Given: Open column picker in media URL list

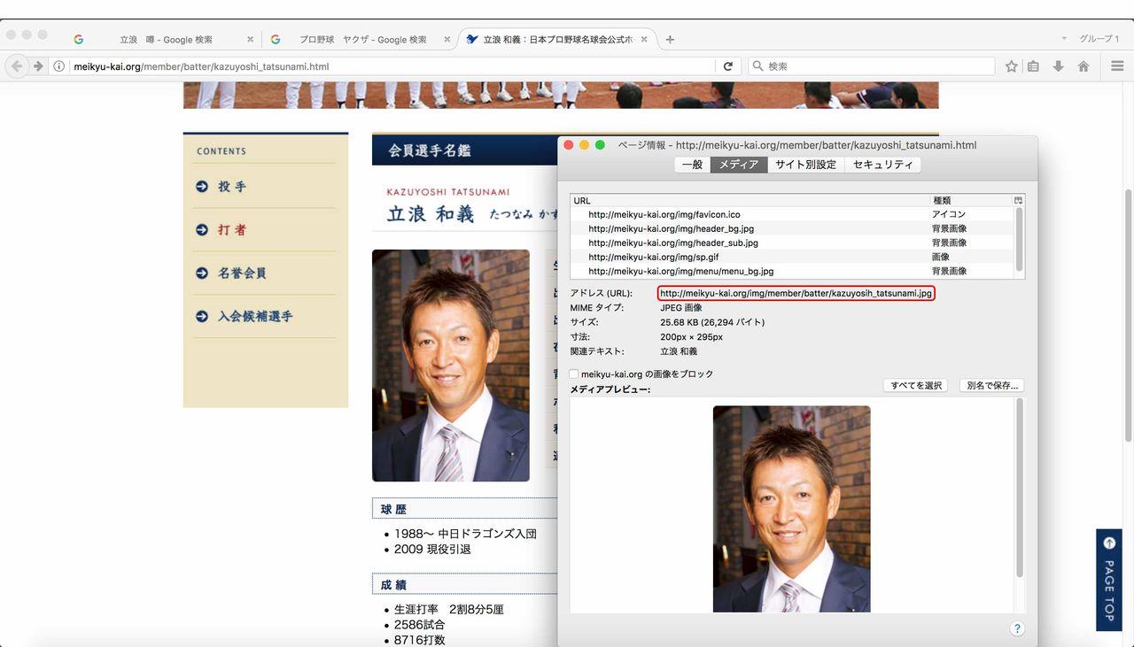Looking at the screenshot, I should (1019, 201).
